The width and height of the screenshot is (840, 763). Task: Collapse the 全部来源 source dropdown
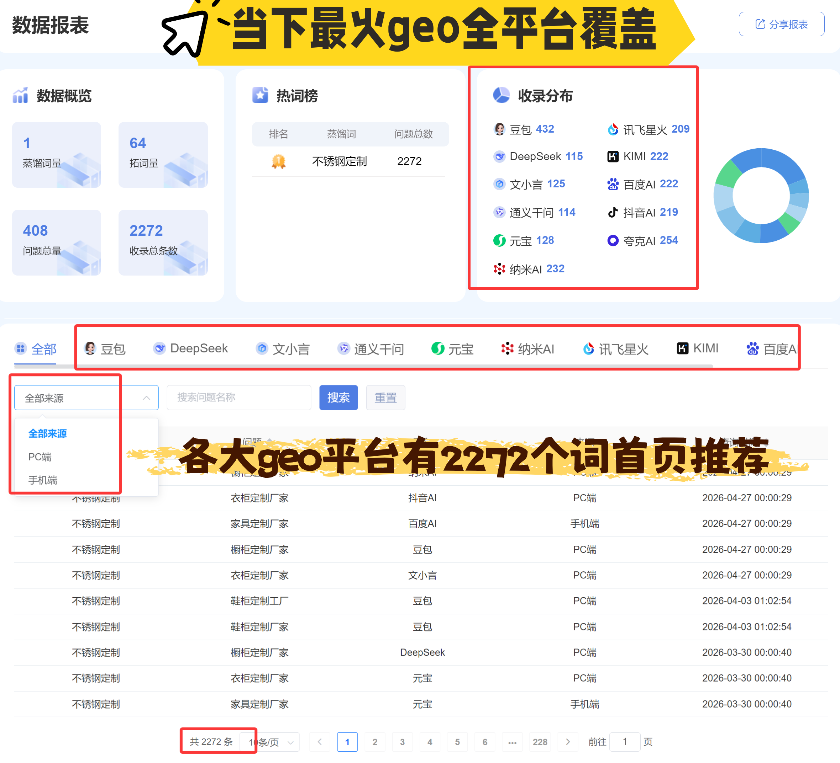click(x=86, y=398)
